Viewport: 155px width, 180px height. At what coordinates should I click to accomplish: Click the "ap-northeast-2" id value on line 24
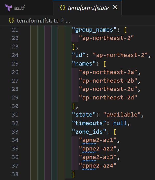120,55
